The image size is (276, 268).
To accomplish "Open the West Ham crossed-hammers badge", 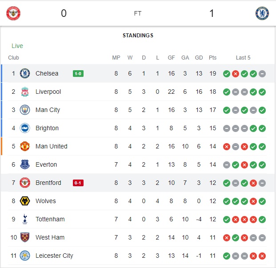I will (25, 237).
